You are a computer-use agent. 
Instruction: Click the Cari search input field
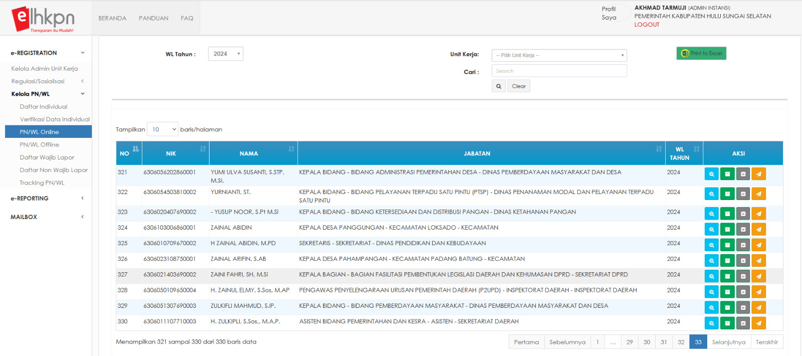click(559, 71)
